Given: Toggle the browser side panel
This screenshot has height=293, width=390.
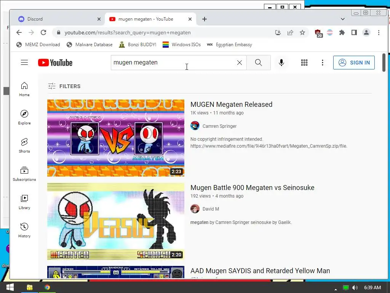Looking at the screenshot, I should [354, 32].
